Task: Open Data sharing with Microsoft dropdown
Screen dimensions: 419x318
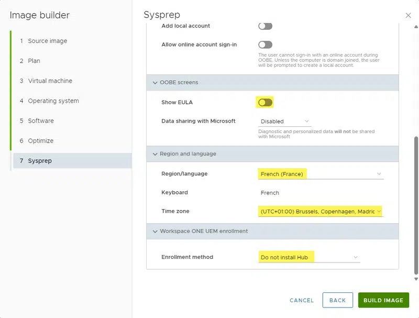Action: (285, 122)
